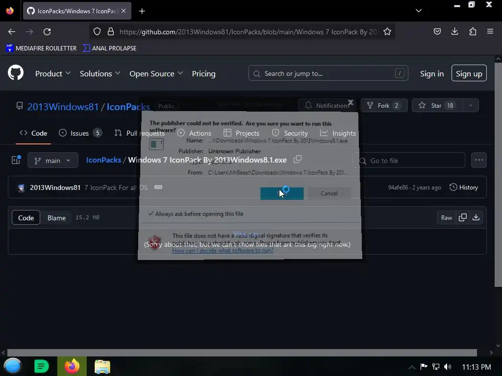This screenshot has height=376, width=502.
Task: Click the browser URL address bar
Action: (248, 32)
